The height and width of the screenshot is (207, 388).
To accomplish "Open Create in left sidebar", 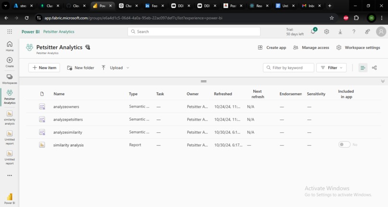I will (x=10, y=62).
